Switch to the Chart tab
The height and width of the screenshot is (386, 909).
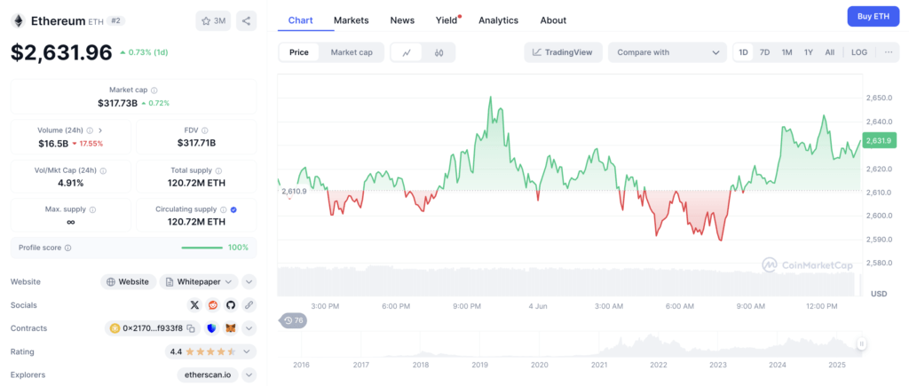[x=300, y=20]
